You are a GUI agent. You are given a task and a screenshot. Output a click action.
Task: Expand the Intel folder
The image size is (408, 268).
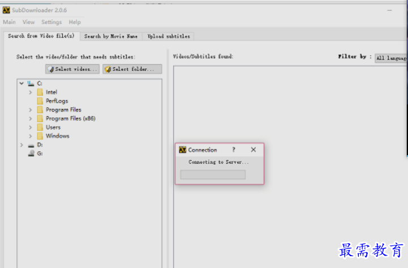tap(30, 93)
